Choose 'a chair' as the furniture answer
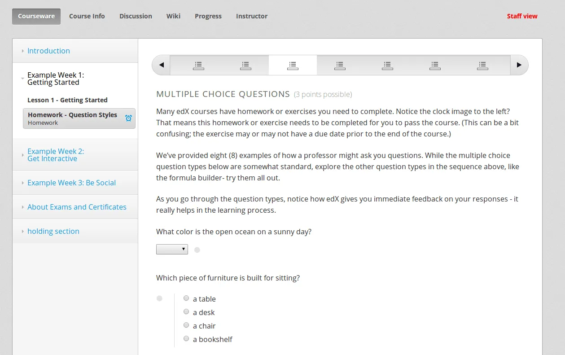The height and width of the screenshot is (355, 565). point(186,324)
